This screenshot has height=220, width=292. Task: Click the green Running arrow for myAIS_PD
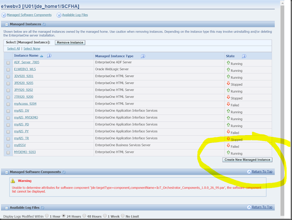(x=228, y=125)
